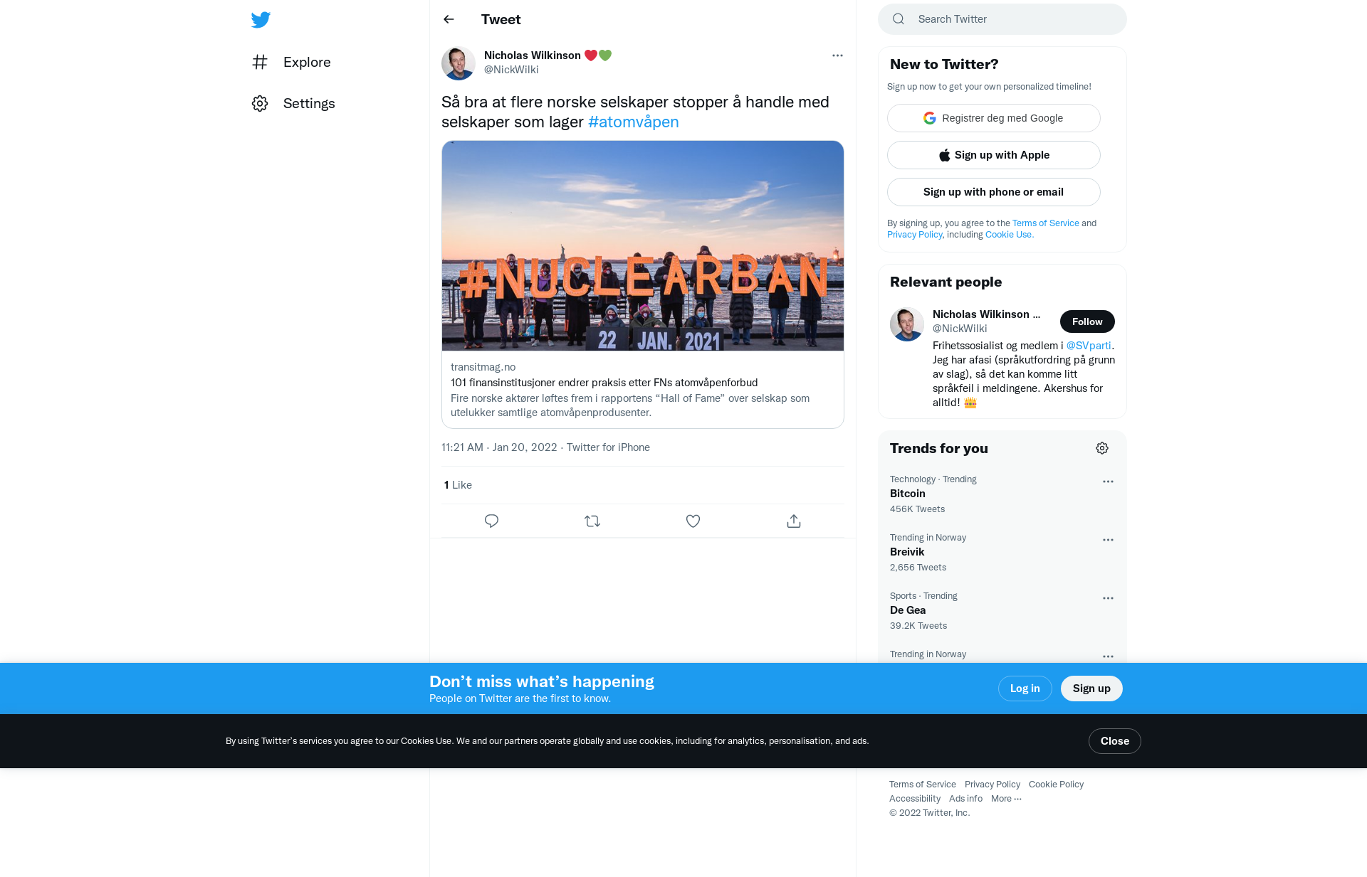
Task: Open more options for Breivik trend
Action: click(1108, 540)
